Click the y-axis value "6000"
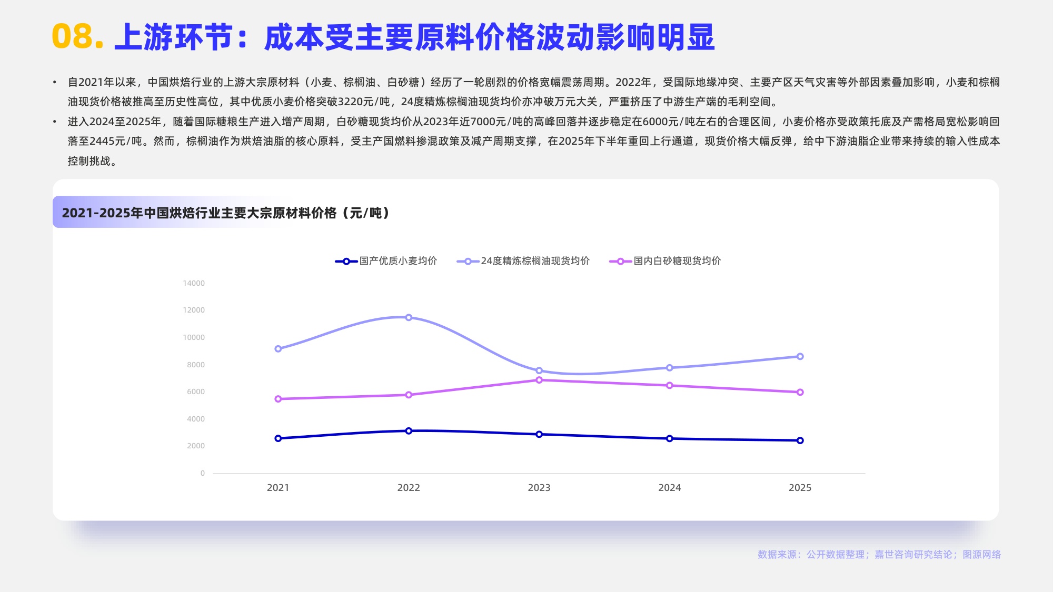Viewport: 1053px width, 592px height. (x=196, y=392)
